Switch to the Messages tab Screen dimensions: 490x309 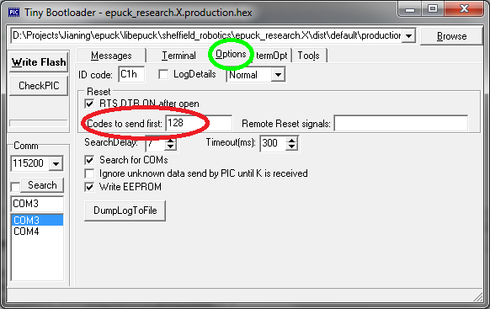[x=111, y=56]
